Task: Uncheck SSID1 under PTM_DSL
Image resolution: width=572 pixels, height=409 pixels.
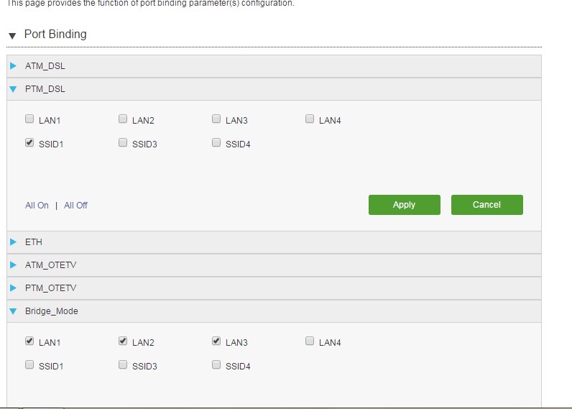Action: (x=29, y=142)
